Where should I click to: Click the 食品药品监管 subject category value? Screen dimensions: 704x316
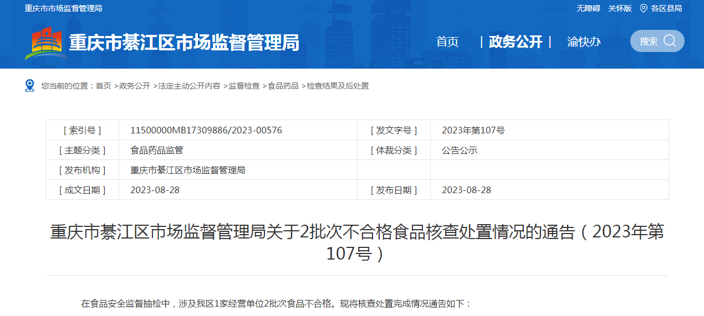pos(157,151)
